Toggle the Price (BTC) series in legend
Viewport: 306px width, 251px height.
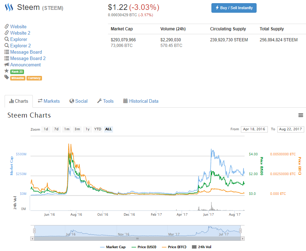[x=174, y=247]
